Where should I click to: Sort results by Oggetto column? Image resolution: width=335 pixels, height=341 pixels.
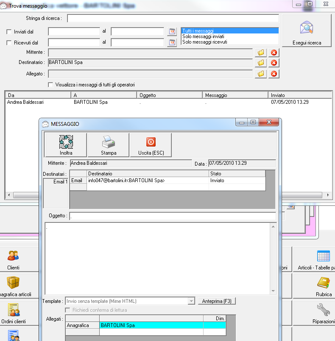point(170,95)
